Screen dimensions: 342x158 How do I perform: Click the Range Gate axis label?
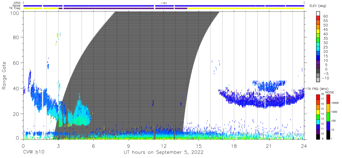point(4,76)
